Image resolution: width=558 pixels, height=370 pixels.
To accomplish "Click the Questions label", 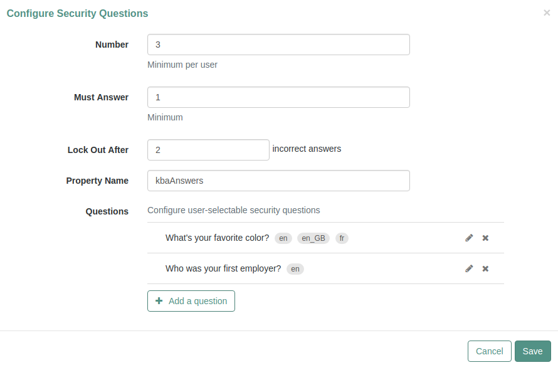I will click(x=107, y=211).
